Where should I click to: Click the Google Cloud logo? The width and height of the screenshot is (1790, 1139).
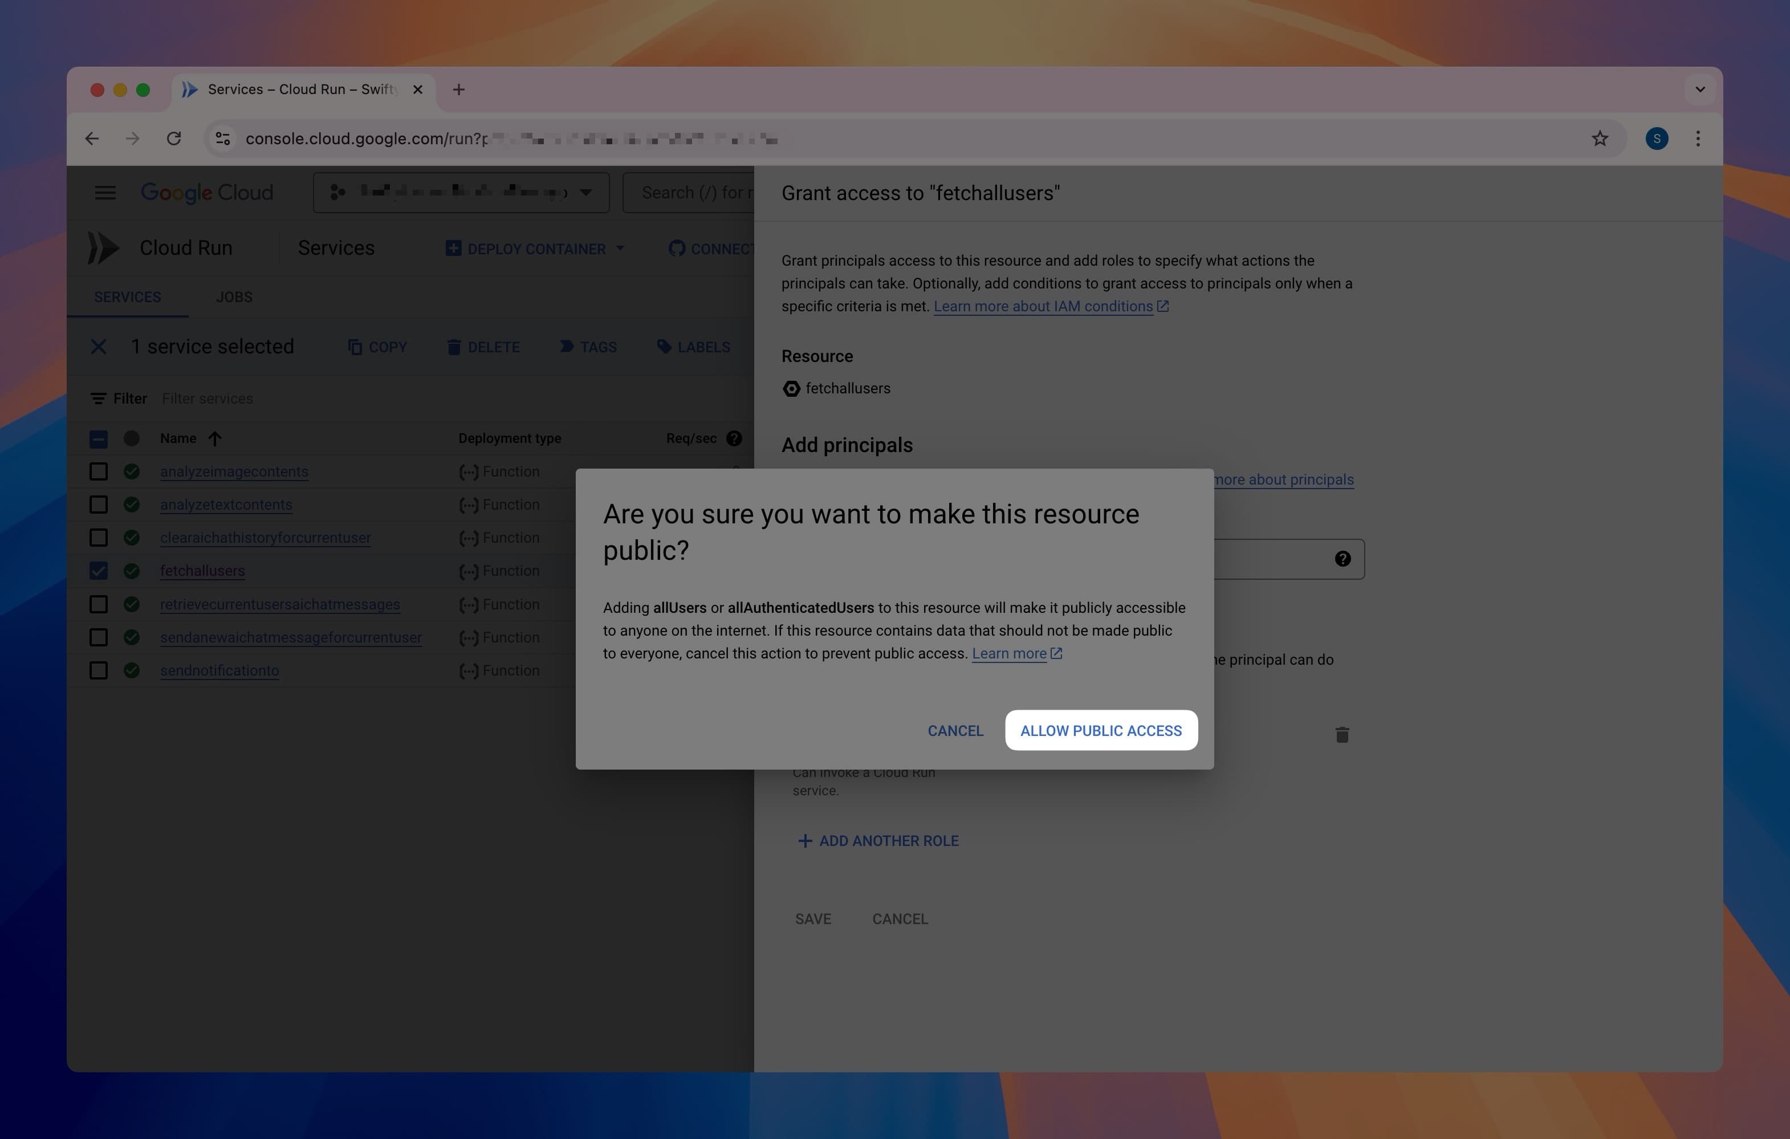[208, 193]
